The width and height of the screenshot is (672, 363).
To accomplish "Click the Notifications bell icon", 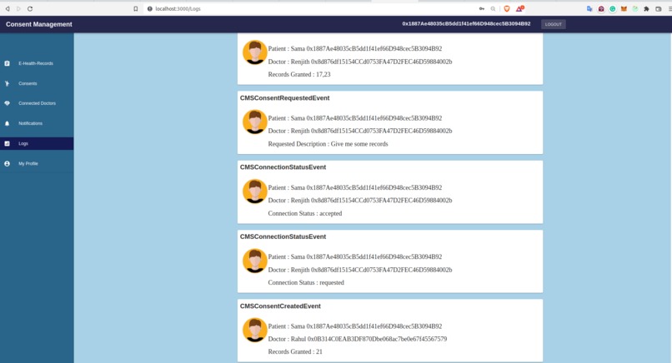I will click(x=7, y=123).
